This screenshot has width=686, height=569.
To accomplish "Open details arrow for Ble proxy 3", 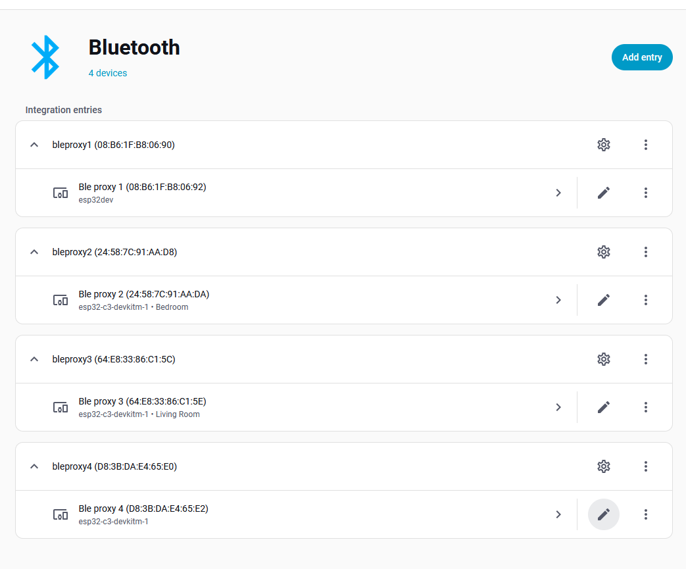I will (x=558, y=407).
